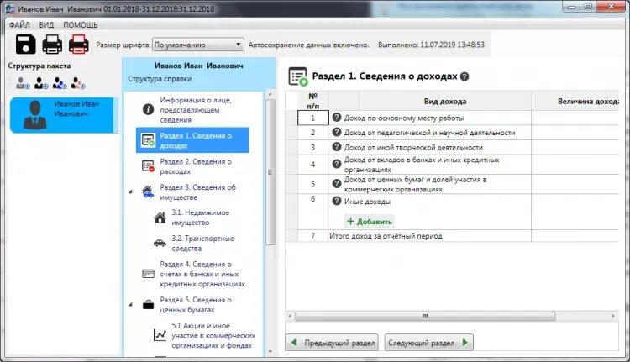Add the third person type icon under Структура пакета
This screenshot has height=362, width=630.
60,83
